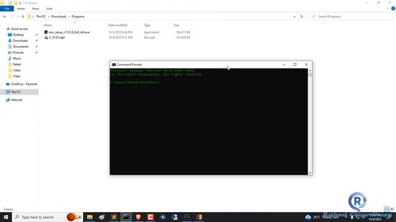The image size is (396, 222).
Task: Go back using Explorer's back arrow
Action: tap(5, 17)
